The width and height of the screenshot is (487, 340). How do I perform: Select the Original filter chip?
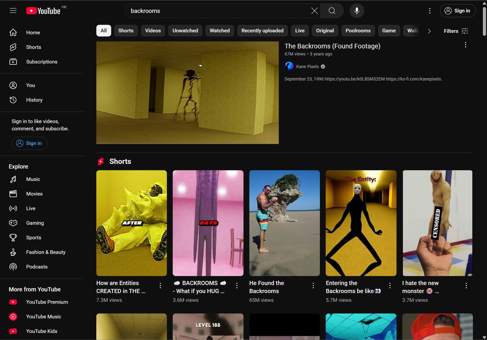[x=325, y=30]
